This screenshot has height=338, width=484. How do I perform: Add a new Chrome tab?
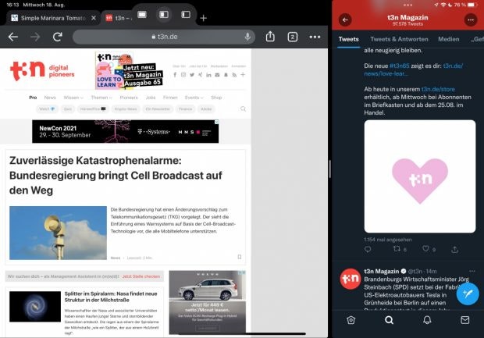[203, 18]
